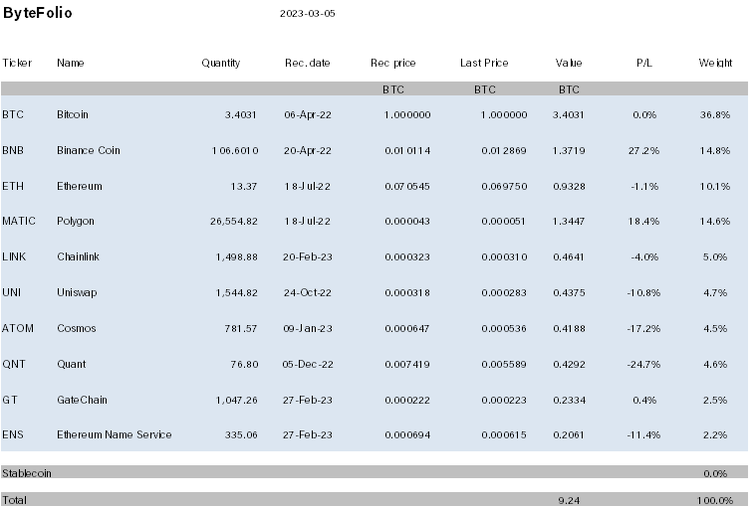The image size is (749, 507).
Task: Select the BTC ticker cell
Action: 13,114
